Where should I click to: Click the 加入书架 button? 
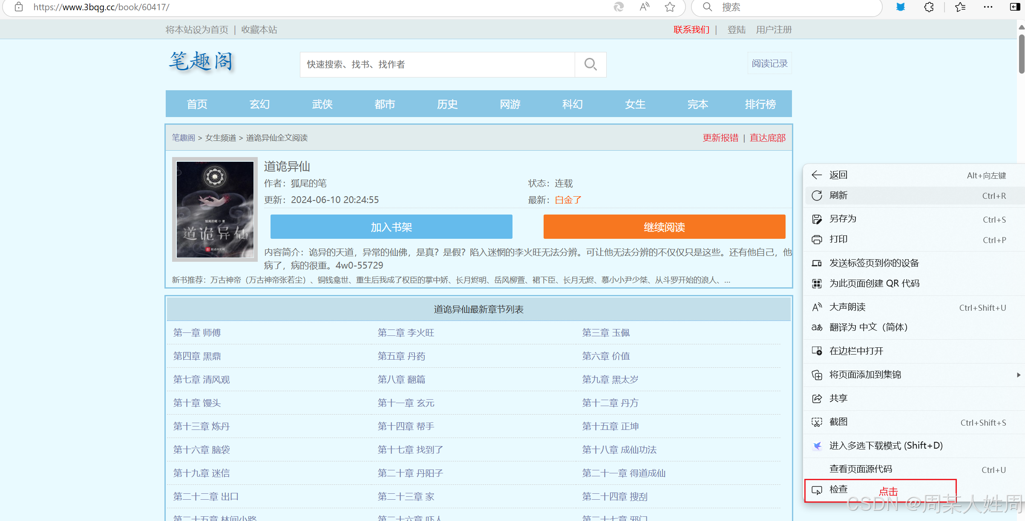391,227
